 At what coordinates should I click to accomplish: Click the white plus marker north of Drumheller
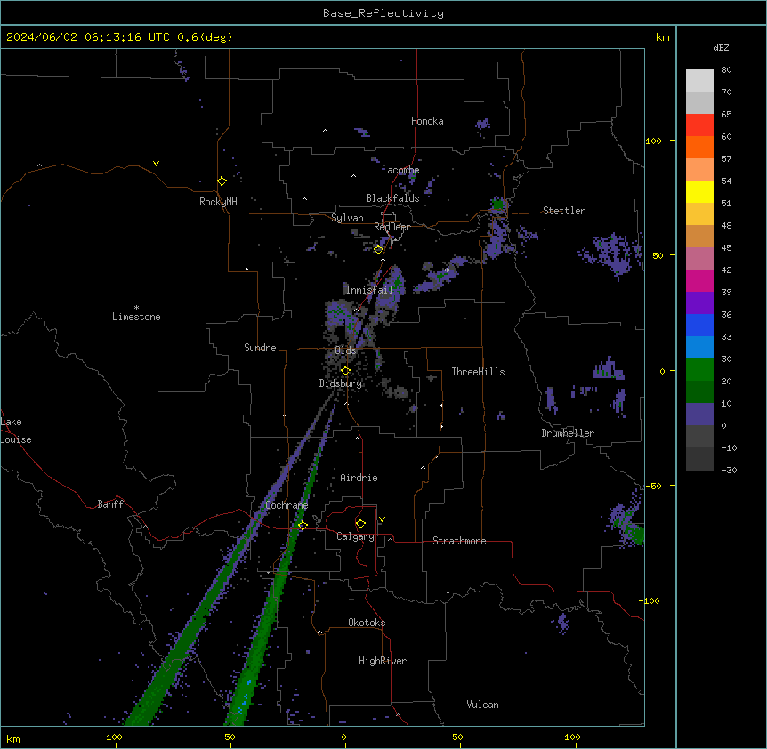click(545, 334)
